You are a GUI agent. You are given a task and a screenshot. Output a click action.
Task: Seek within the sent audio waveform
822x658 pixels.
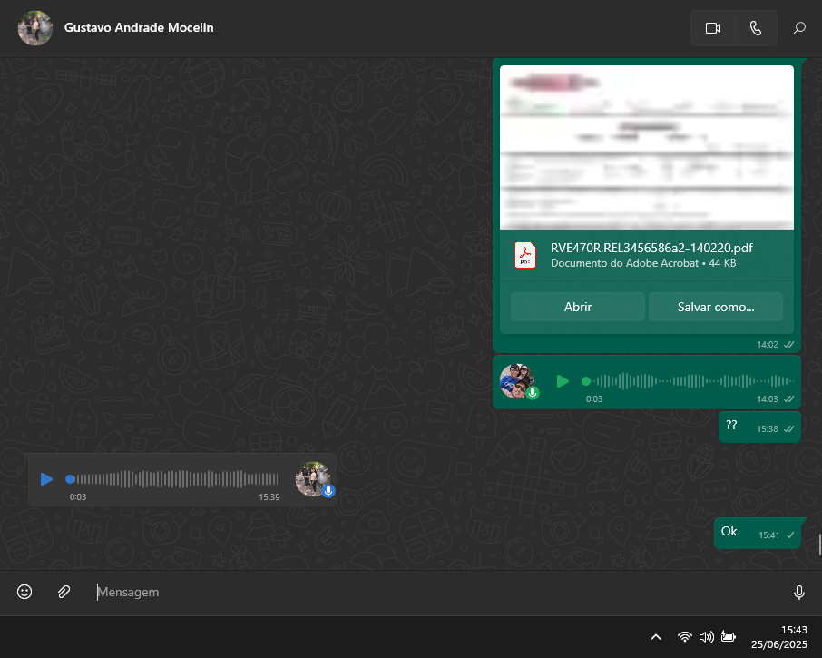tap(690, 381)
